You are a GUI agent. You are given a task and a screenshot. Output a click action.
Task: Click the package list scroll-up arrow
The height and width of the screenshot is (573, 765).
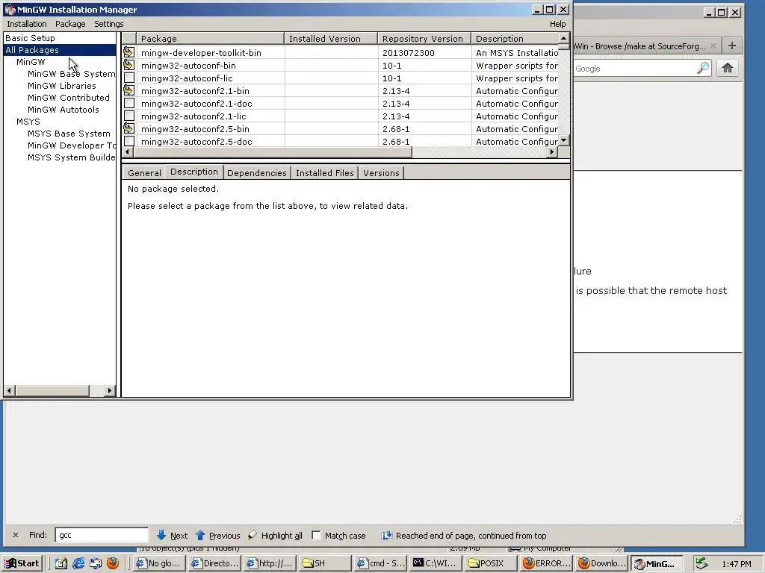pos(563,38)
